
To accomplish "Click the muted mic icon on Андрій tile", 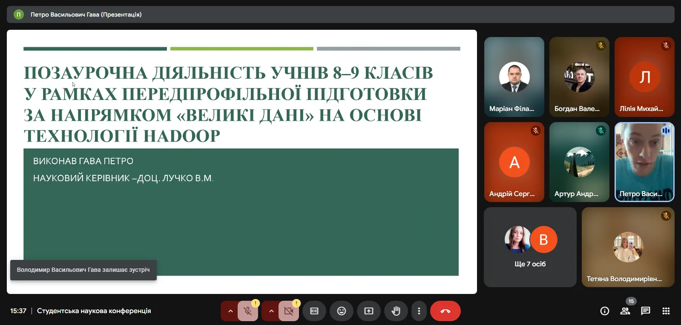I will point(536,131).
